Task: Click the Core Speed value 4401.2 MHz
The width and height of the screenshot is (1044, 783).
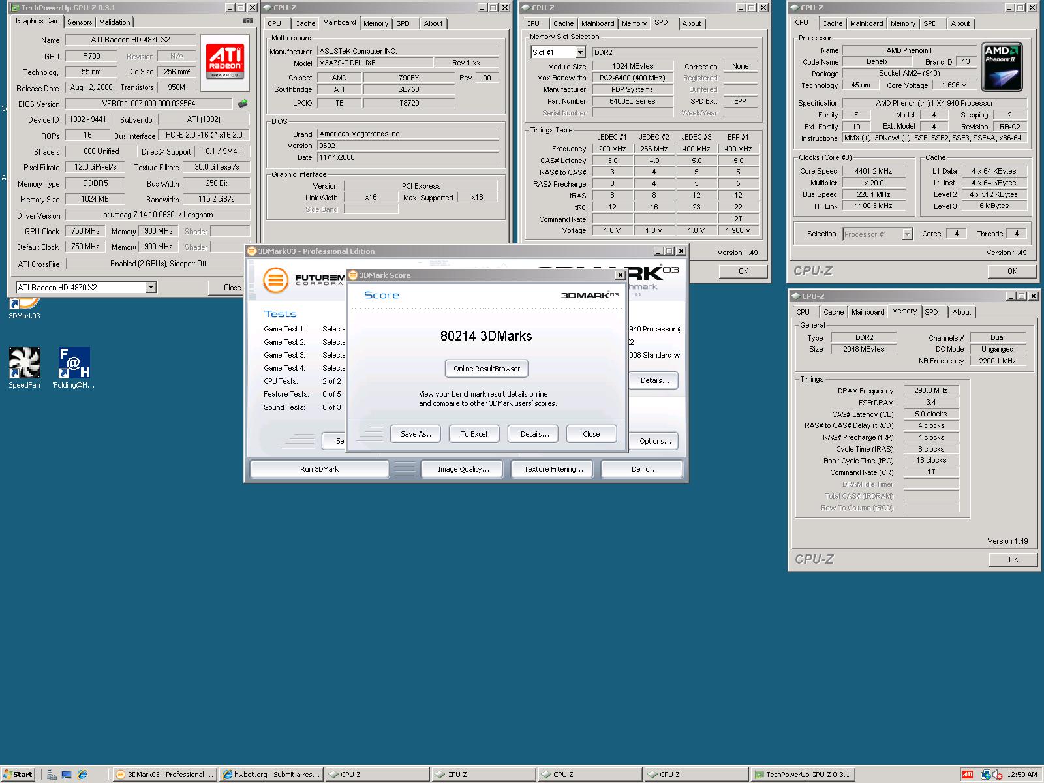Action: (x=874, y=171)
